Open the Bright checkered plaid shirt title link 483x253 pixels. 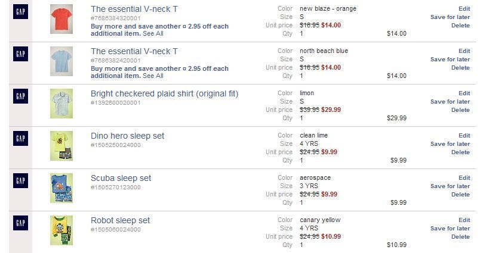pos(164,94)
